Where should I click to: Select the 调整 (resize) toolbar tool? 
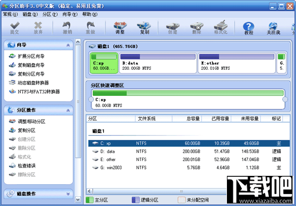pos(120,28)
